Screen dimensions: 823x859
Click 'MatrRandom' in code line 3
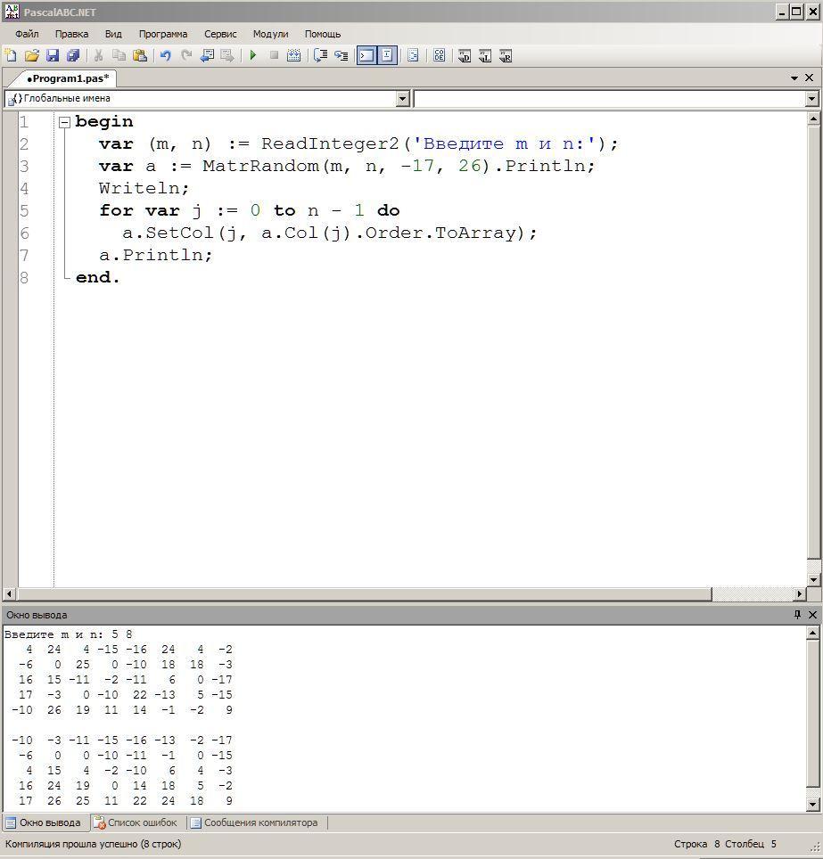(260, 166)
